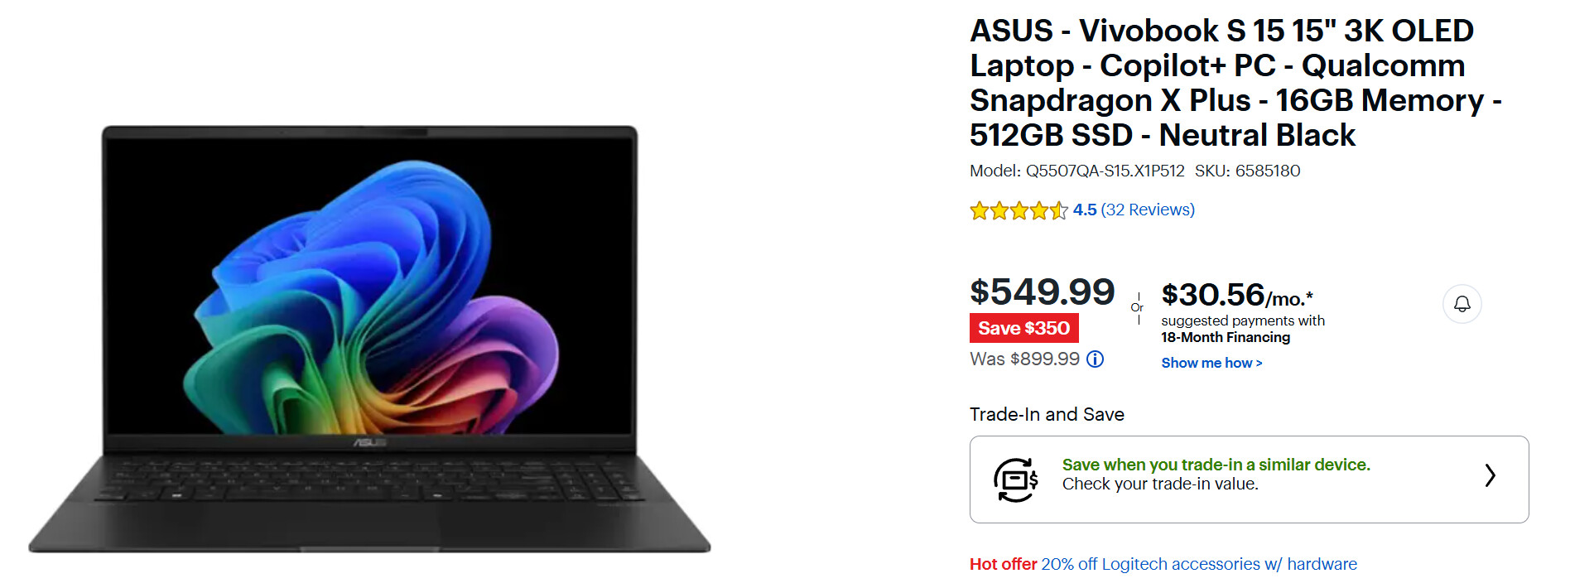The width and height of the screenshot is (1570, 588).
Task: Click the $549.99 sale price
Action: (1042, 292)
